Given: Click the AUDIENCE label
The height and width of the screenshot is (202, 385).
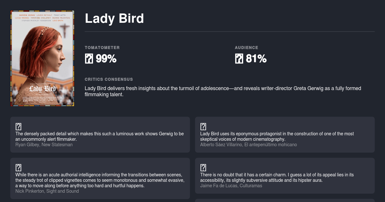Looking at the screenshot, I should coord(246,47).
